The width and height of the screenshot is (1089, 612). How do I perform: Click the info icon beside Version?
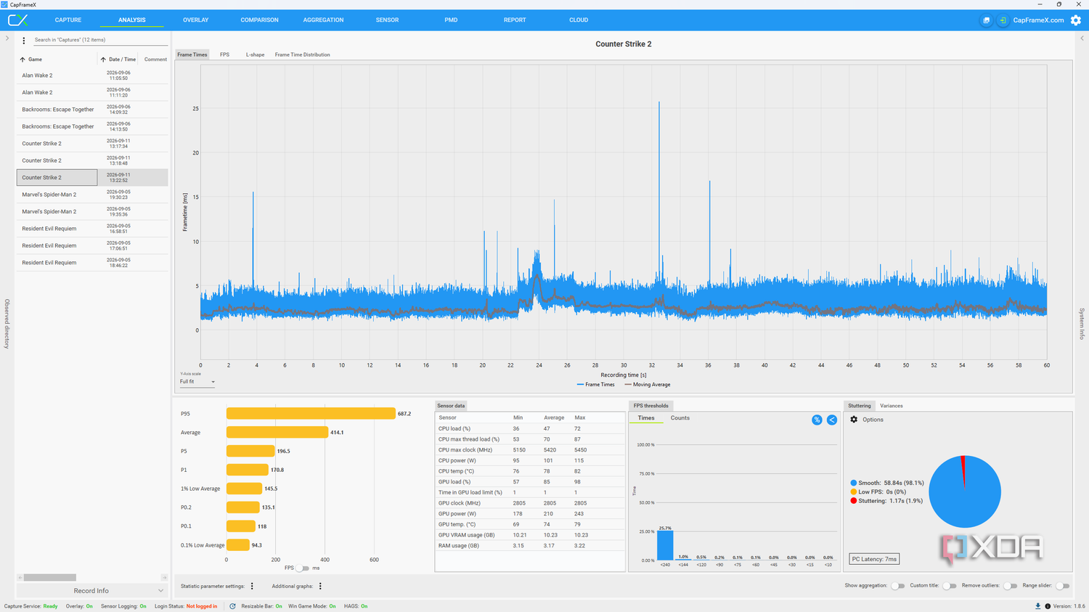coord(1048,606)
